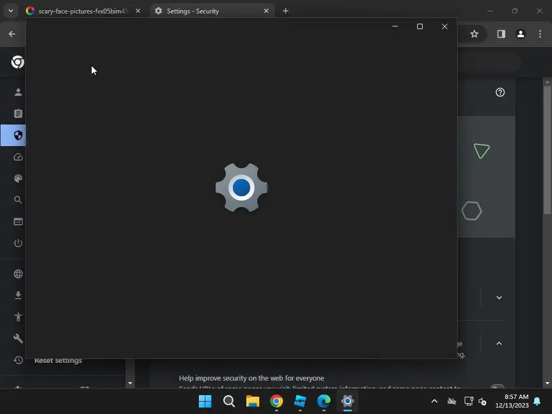The height and width of the screenshot is (414, 552).
Task: Open Languages globe icon in sidebar
Action: coord(18,274)
